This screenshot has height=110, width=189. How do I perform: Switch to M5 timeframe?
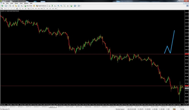pyautogui.click(x=36, y=8)
